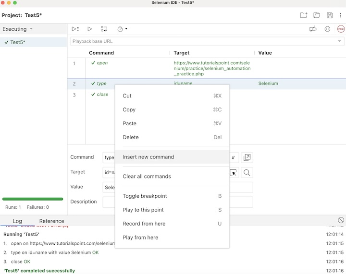Save the project with disk icon
Image resolution: width=346 pixels, height=274 pixels.
330,15
